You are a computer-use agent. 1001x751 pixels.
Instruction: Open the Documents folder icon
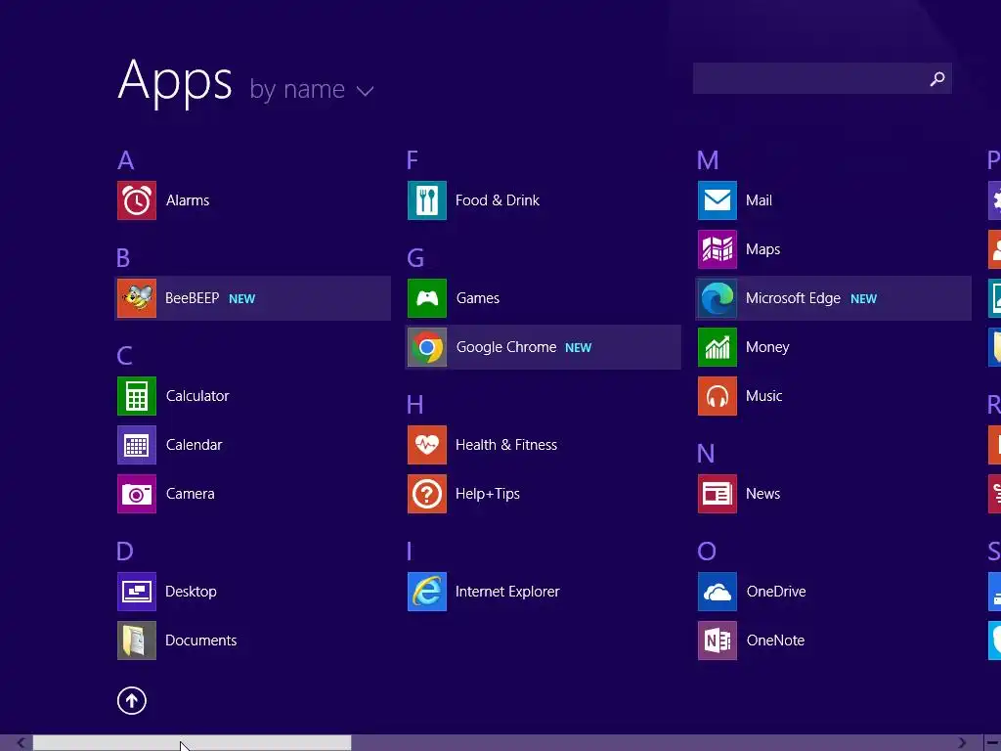[x=137, y=641]
